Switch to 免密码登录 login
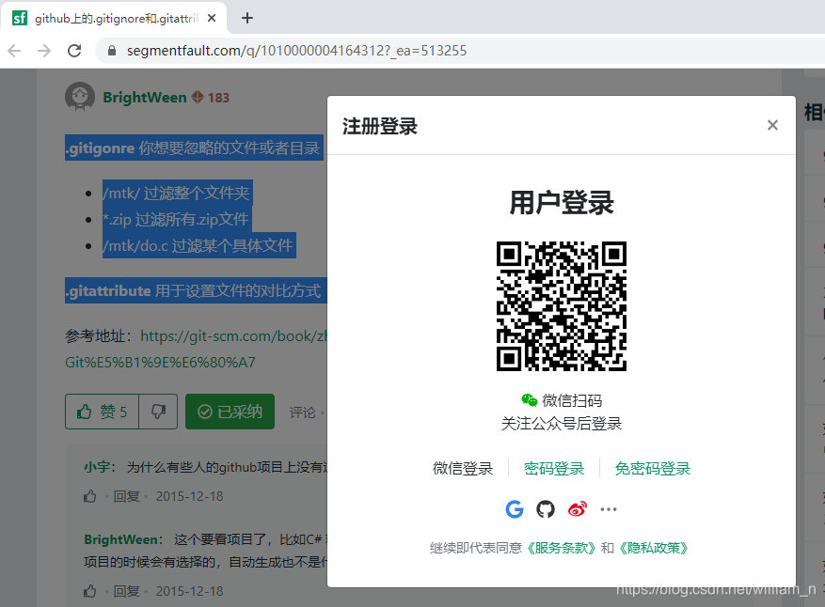The image size is (825, 607). click(x=653, y=468)
